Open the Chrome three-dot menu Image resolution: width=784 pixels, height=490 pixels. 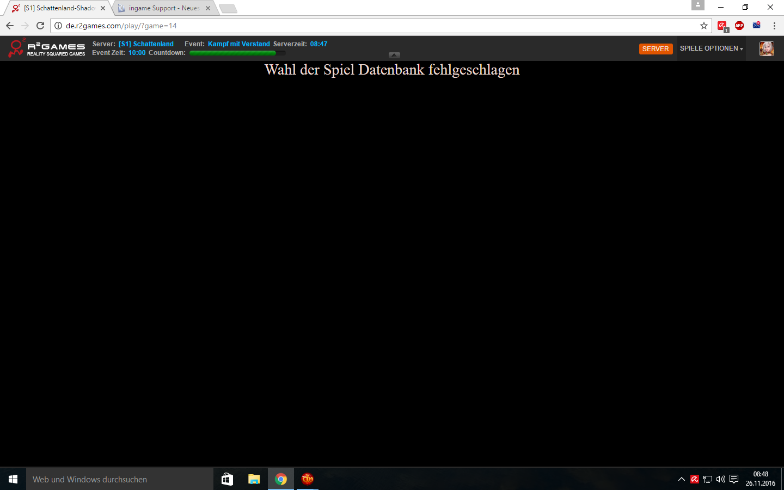pyautogui.click(x=774, y=26)
